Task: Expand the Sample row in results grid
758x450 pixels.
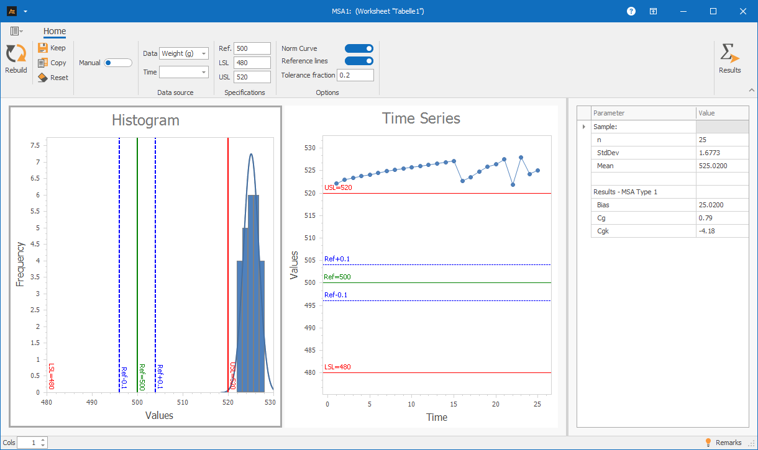Action: pyautogui.click(x=583, y=127)
